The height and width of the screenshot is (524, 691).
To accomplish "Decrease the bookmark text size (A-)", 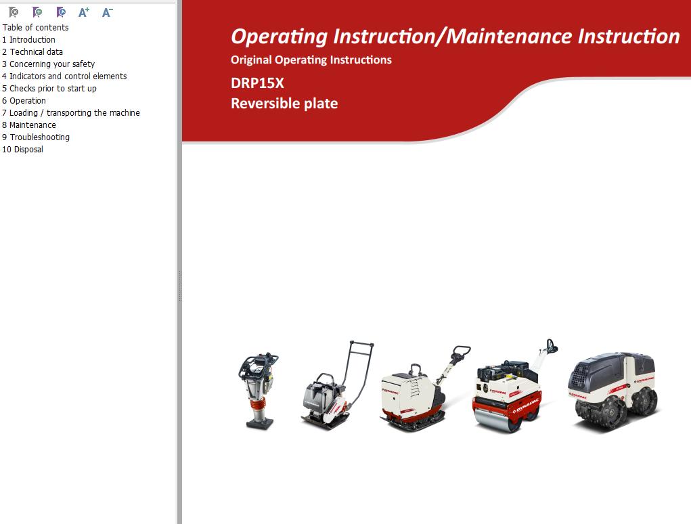I will [107, 12].
